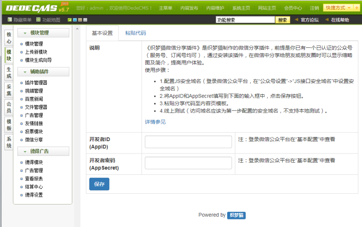
Task: Click the 隐藏菜单 hide-menu icon
Action: pos(10,20)
